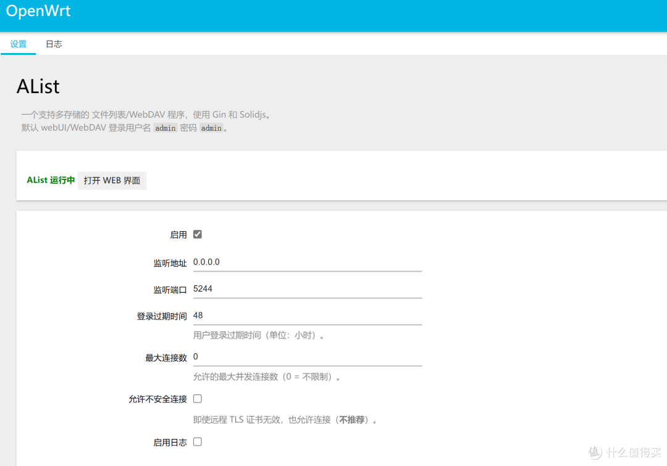667x466 pixels.
Task: Click the OpenWrt logo in the header
Action: click(x=38, y=10)
